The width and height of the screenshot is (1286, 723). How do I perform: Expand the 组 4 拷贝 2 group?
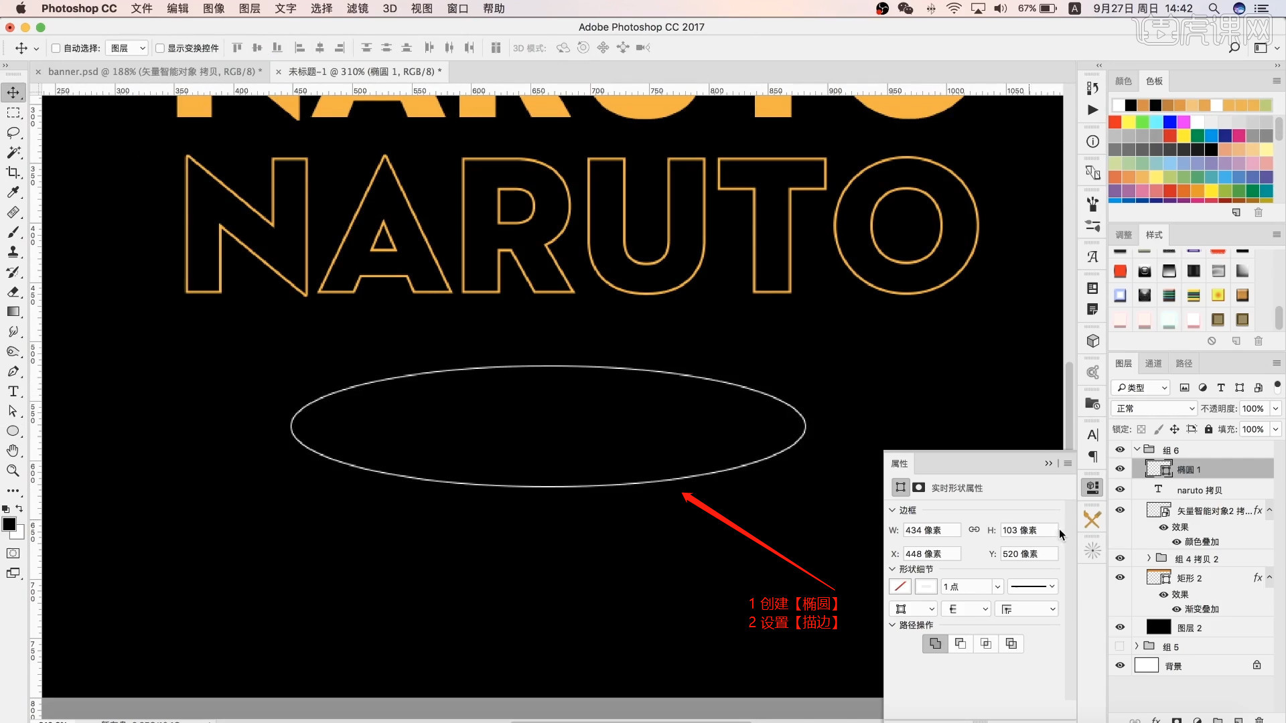coord(1149,558)
